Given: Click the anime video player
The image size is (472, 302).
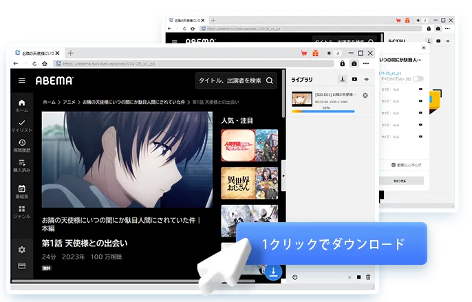Looking at the screenshot, I should coord(127,160).
